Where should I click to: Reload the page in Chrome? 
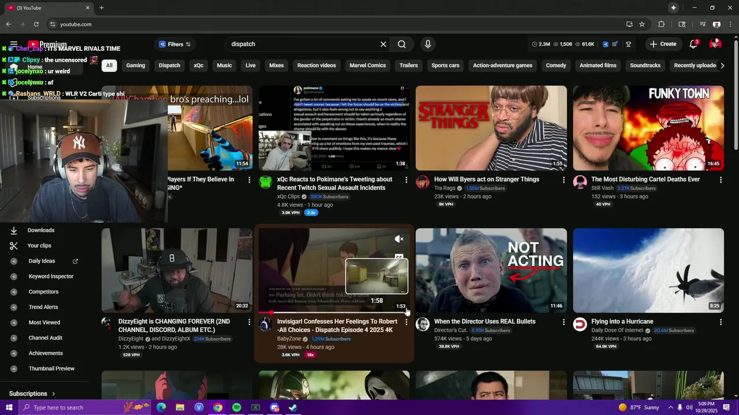pyautogui.click(x=36, y=24)
